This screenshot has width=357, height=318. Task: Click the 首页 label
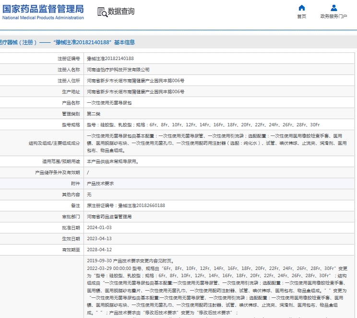pyautogui.click(x=301, y=16)
